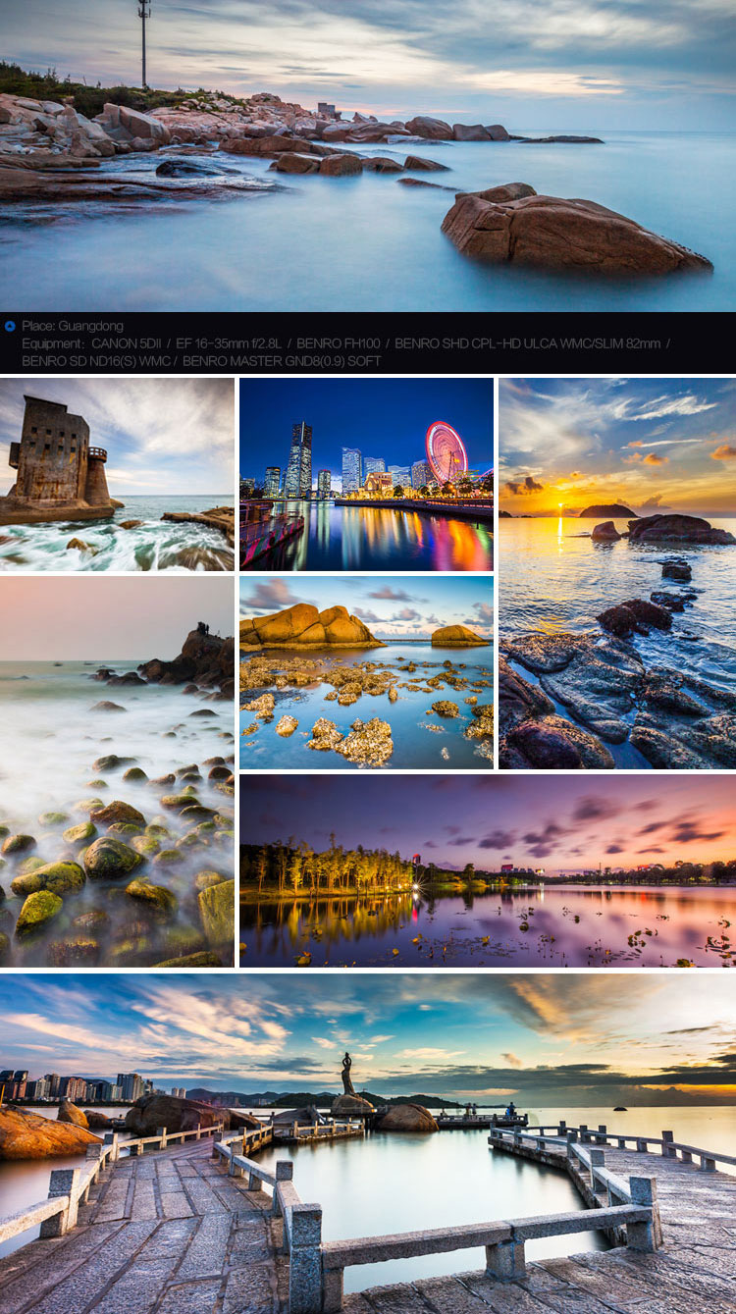736x1314 pixels.
Task: Open the misty mossy green rocks photo
Action: click(x=117, y=771)
